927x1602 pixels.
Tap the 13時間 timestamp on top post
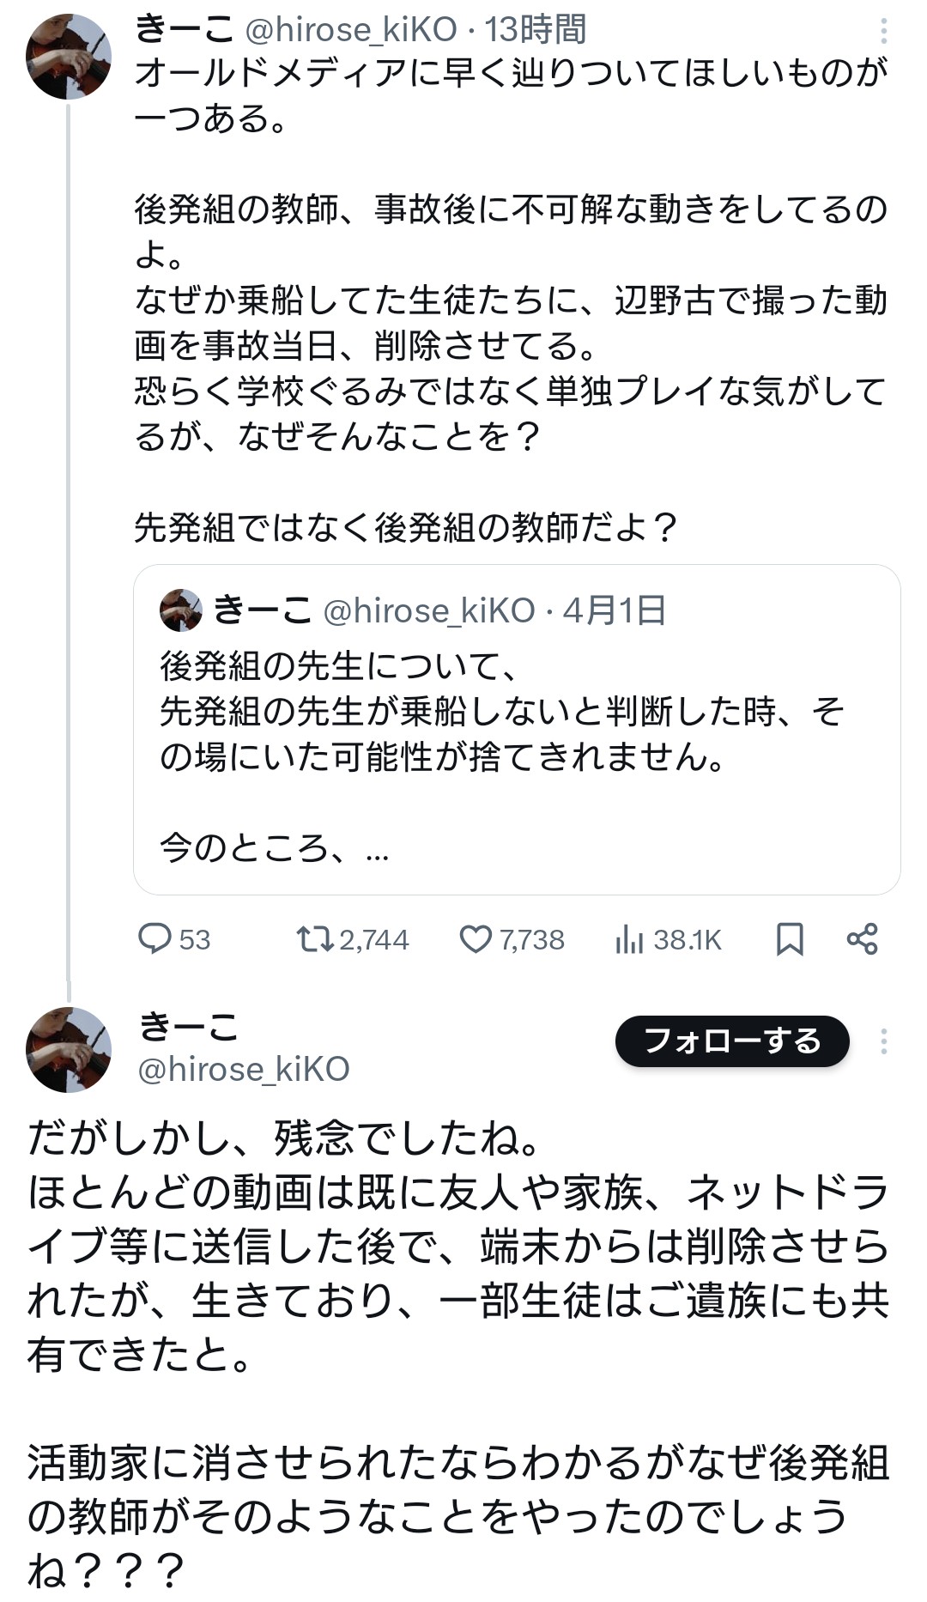(x=536, y=30)
